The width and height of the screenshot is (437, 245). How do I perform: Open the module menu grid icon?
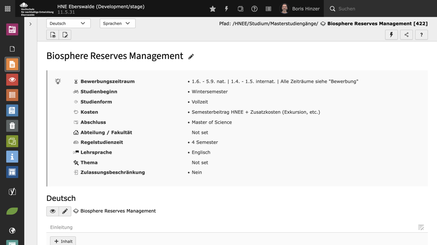click(x=8, y=9)
